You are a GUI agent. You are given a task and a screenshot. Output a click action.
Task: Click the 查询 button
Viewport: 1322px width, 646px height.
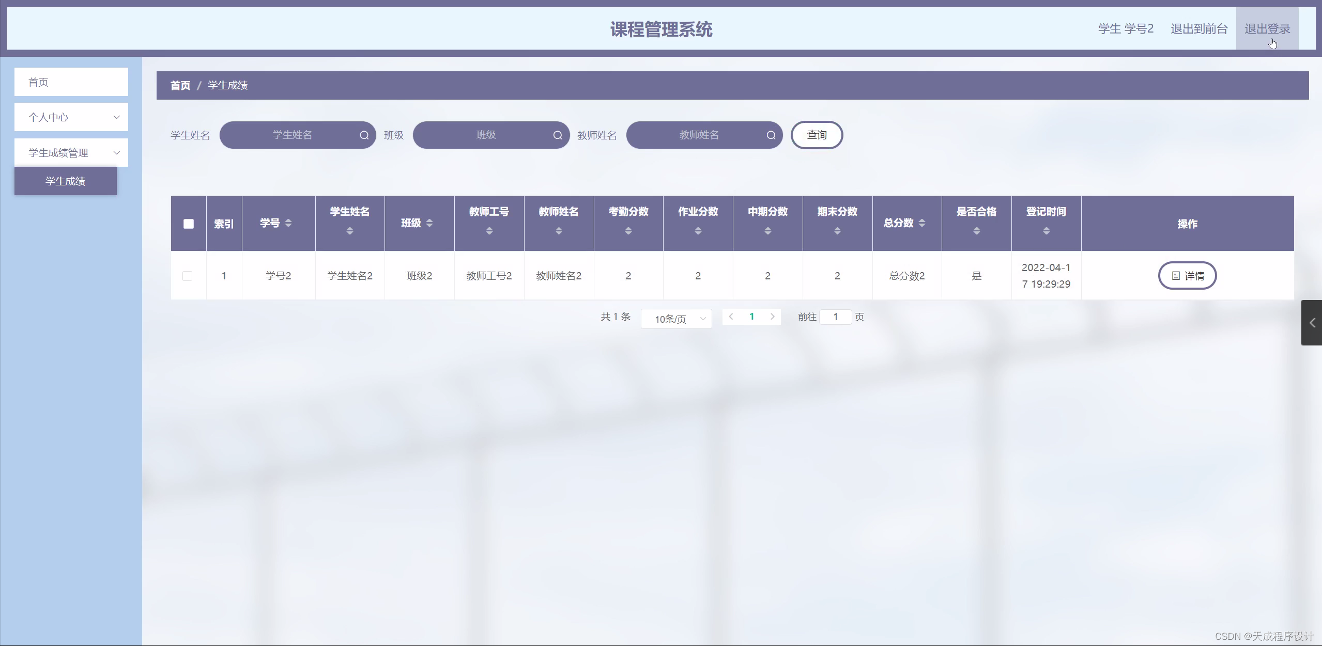(x=817, y=135)
